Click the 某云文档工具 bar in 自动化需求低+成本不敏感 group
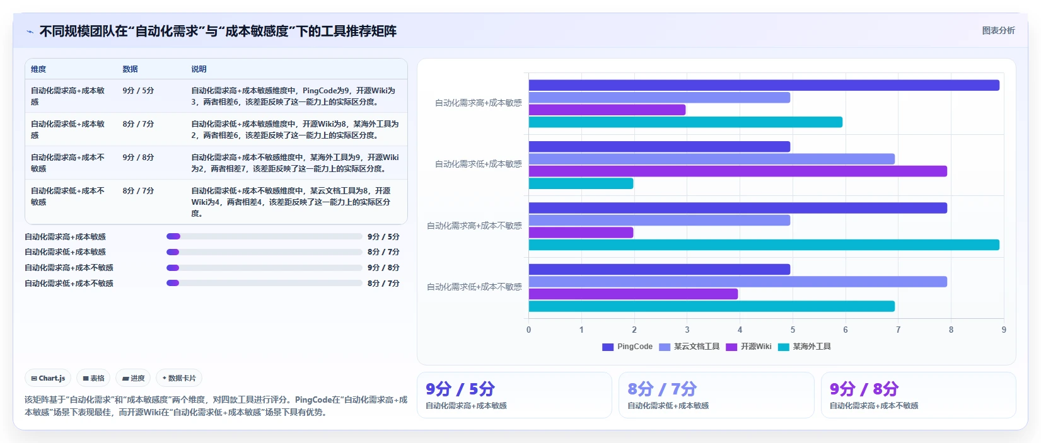 tap(738, 282)
